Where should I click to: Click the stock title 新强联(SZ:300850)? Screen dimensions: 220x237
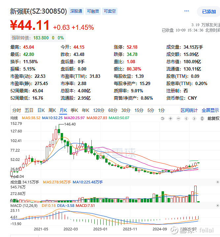coord(38,11)
